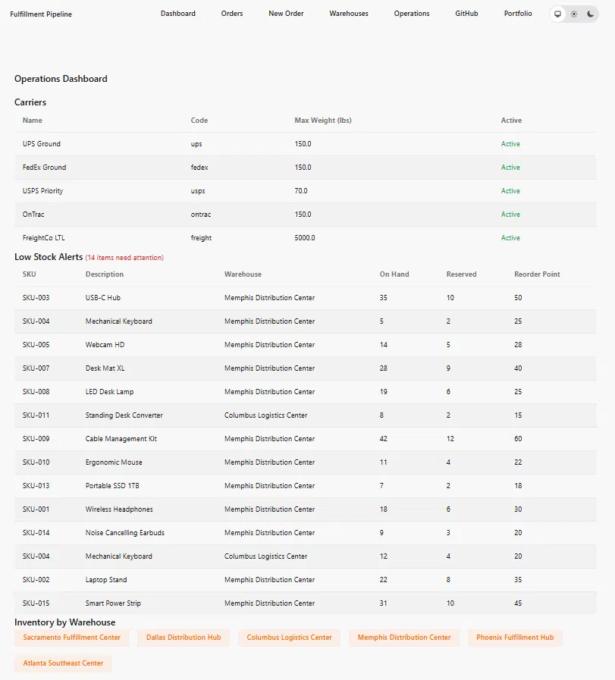Switch to dark theme moon icon
Screen dimensions: 615x680
[x=590, y=14]
